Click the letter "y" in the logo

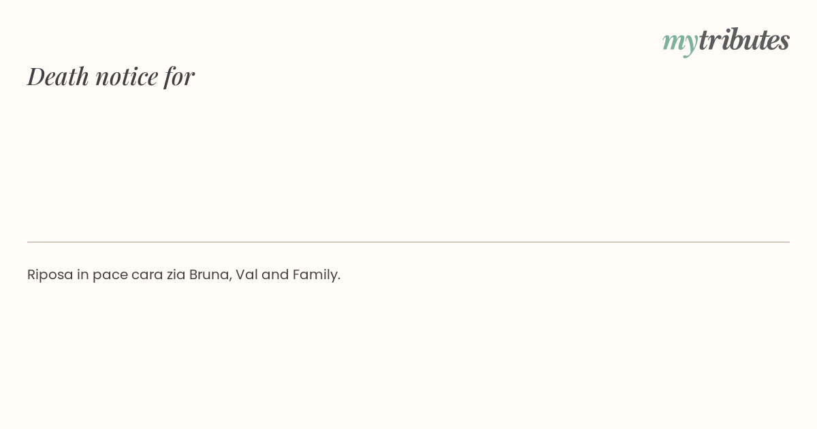pos(690,44)
